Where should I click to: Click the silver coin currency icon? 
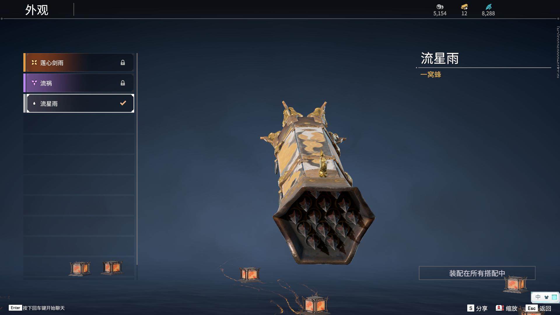point(440,7)
